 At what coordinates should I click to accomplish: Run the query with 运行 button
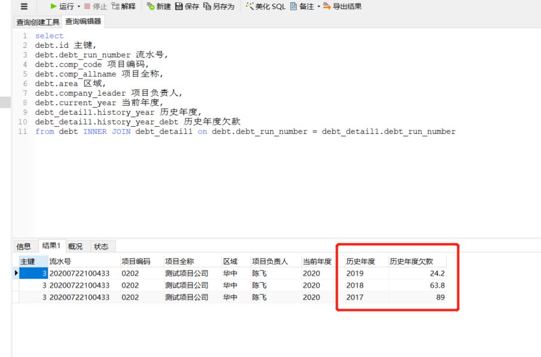[x=62, y=6]
